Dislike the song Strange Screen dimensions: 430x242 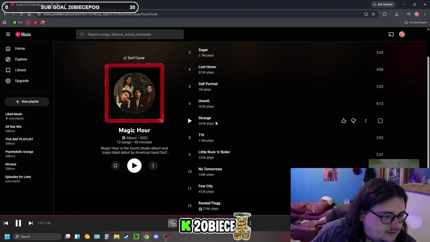pyautogui.click(x=353, y=121)
